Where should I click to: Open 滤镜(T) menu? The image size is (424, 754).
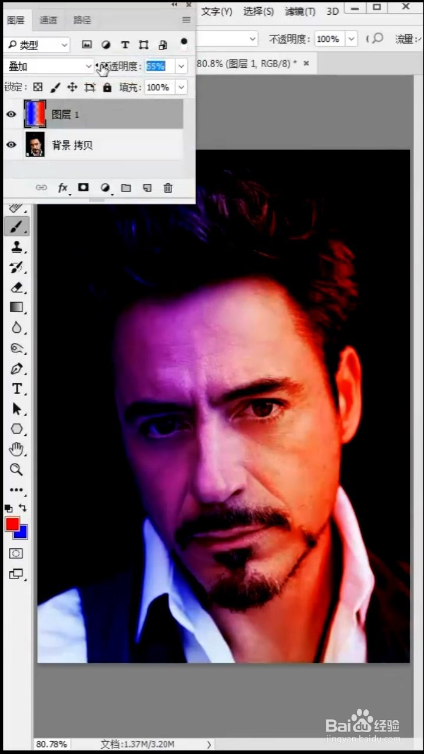(x=300, y=11)
